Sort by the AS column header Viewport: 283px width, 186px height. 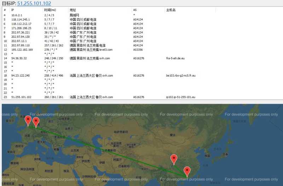pos(135,10)
